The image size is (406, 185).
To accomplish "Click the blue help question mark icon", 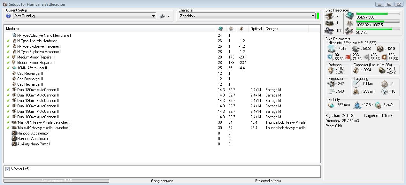I will click(x=9, y=16).
